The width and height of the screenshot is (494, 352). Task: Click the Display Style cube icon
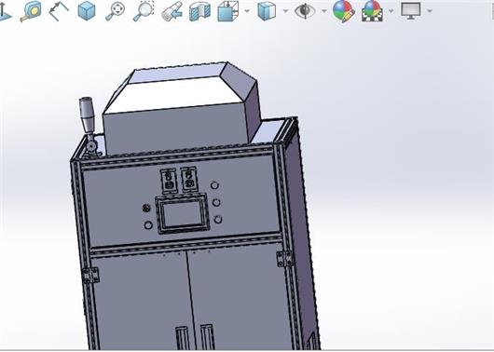[x=267, y=11]
